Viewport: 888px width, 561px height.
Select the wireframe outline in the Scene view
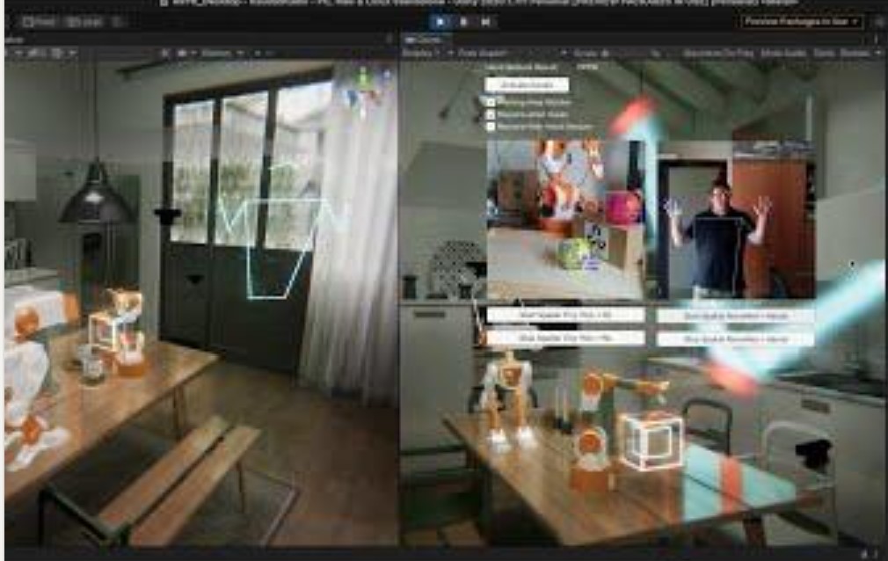click(280, 232)
